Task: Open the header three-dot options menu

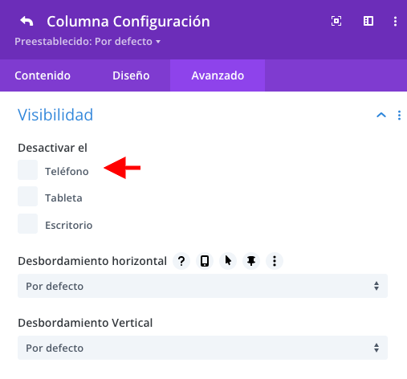Action: click(395, 22)
